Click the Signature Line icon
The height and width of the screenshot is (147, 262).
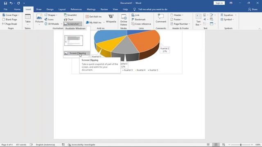212,15
